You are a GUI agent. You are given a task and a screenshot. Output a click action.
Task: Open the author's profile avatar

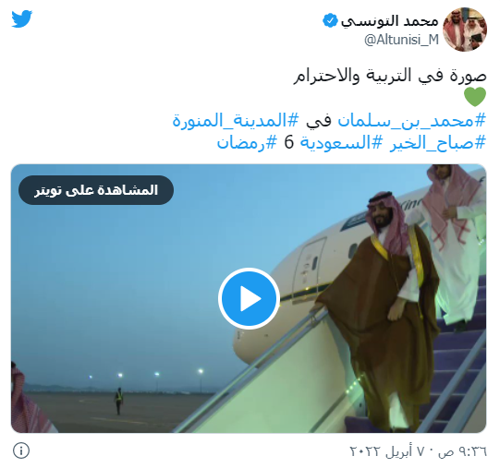click(x=465, y=30)
